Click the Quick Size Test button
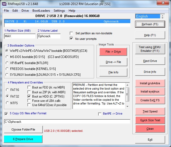Image resolution: width=171 pixels, height=147 pixels. pos(150,120)
